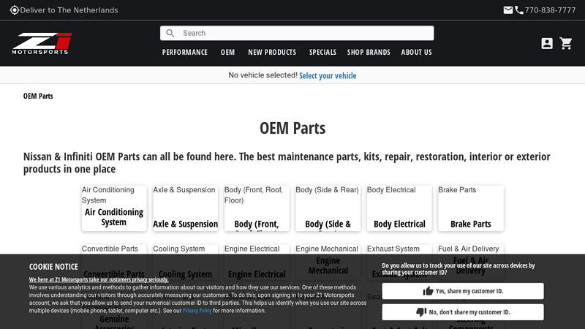Open the Privacy Policy link

(197, 310)
